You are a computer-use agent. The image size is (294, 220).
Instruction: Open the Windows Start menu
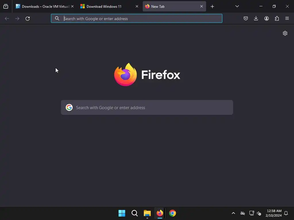(122, 213)
